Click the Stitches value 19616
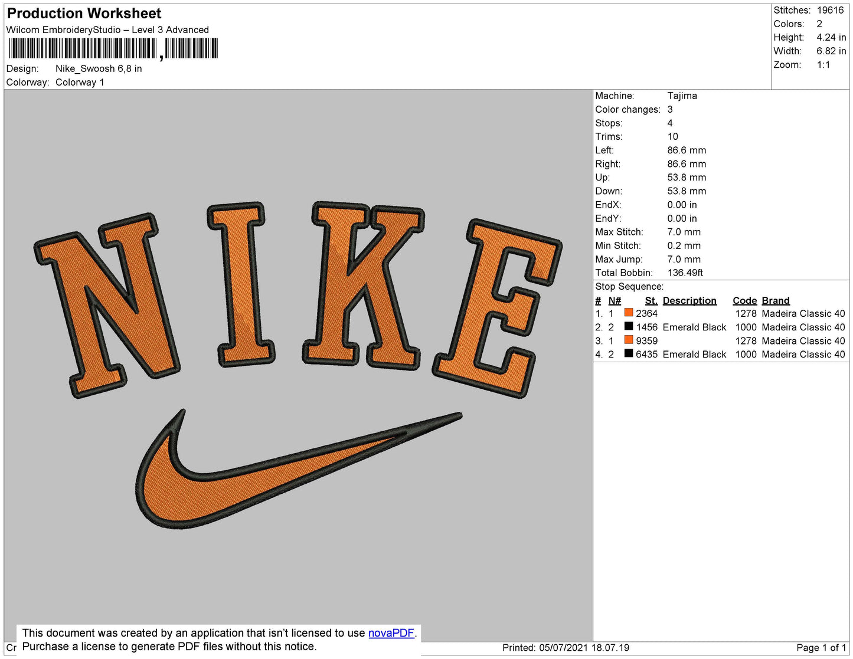853x659 pixels. 830,10
